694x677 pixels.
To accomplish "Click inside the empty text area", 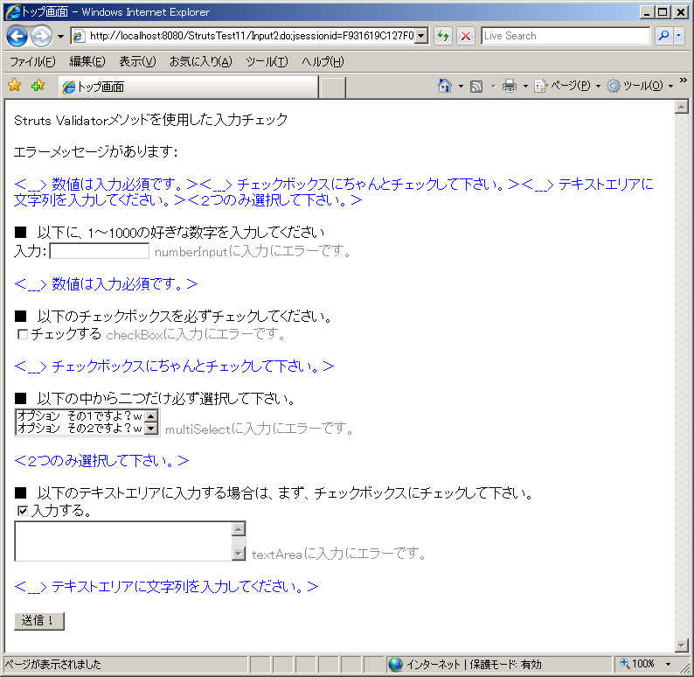I will (123, 541).
